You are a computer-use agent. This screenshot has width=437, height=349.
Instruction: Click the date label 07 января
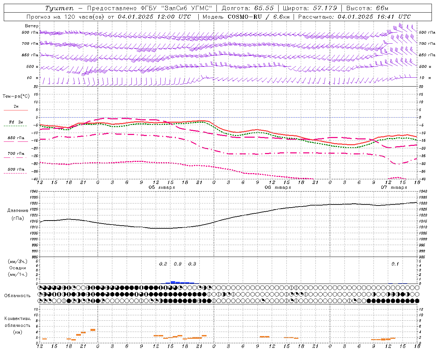(x=394, y=187)
